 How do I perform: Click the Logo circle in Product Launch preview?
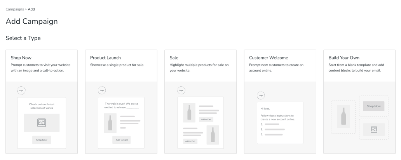102,90
